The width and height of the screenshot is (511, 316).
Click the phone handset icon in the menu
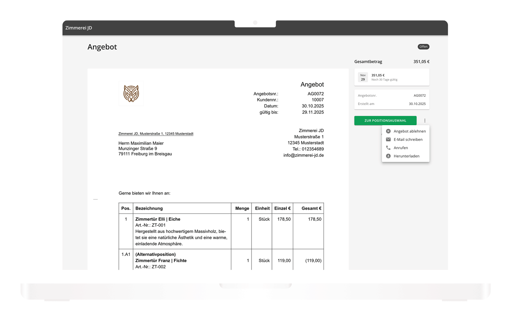pyautogui.click(x=388, y=148)
